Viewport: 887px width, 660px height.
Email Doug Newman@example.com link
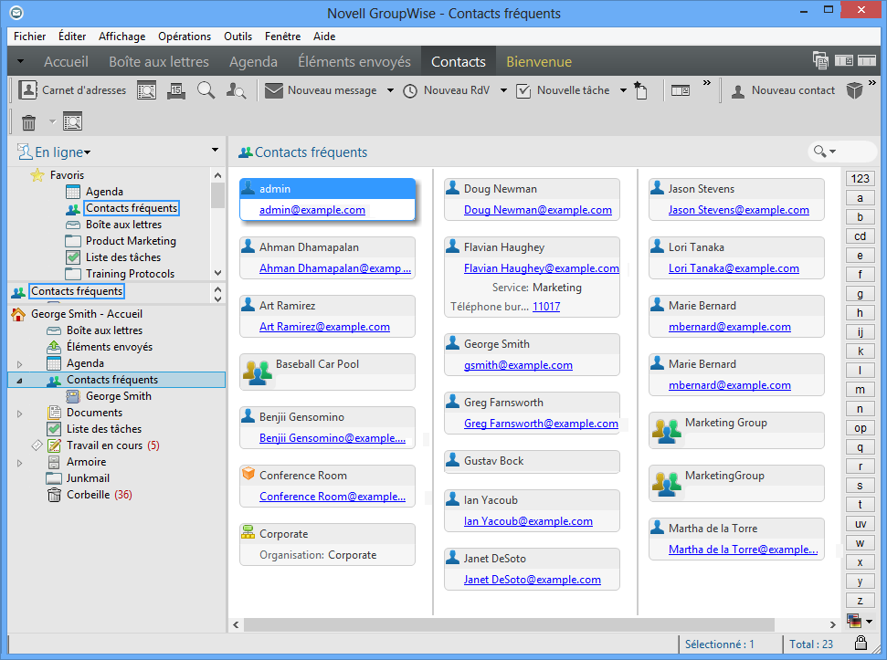click(x=538, y=210)
